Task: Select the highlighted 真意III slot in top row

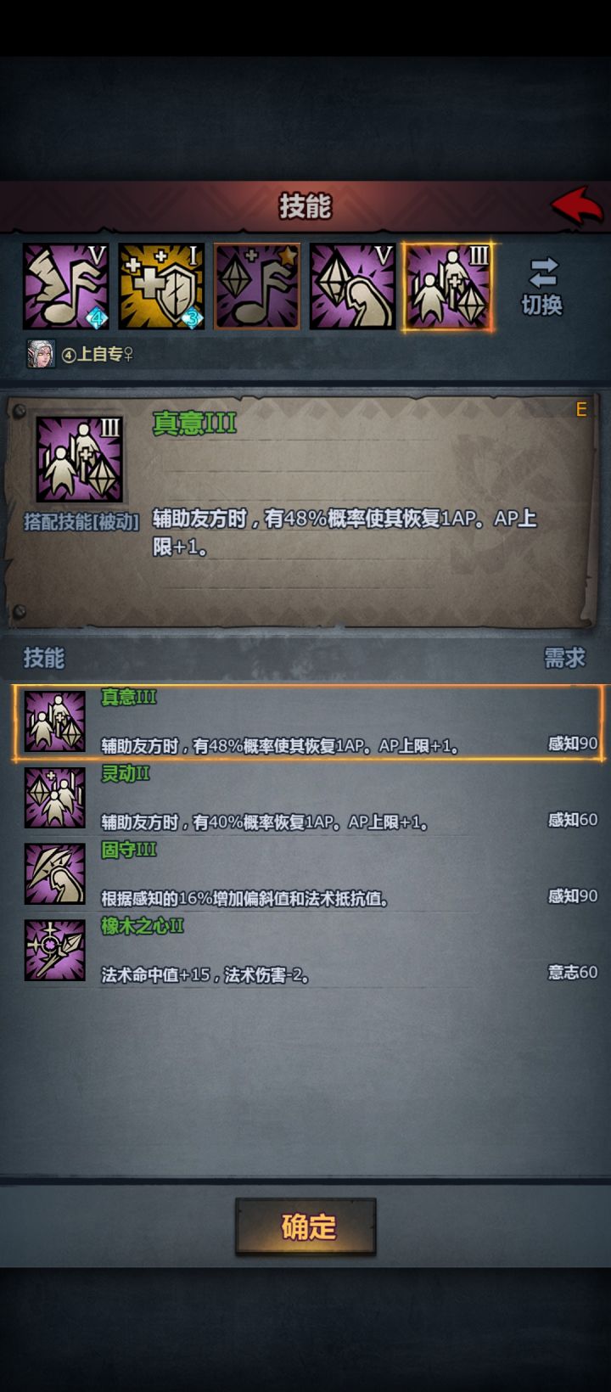Action: click(x=448, y=287)
